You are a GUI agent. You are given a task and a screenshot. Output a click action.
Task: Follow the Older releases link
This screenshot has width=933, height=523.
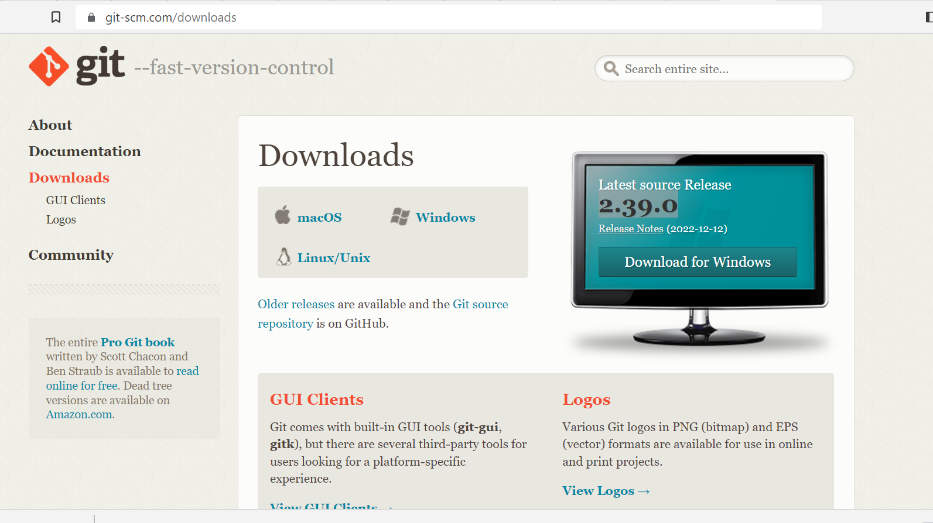coord(296,304)
